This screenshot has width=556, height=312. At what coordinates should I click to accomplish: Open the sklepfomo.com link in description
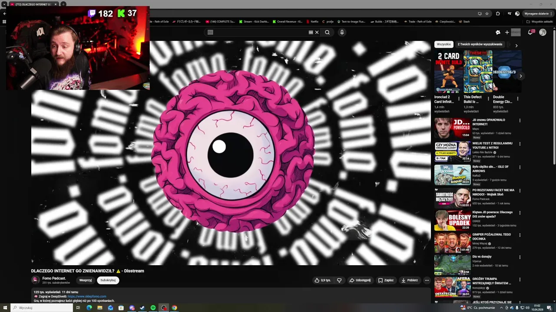coord(87,296)
